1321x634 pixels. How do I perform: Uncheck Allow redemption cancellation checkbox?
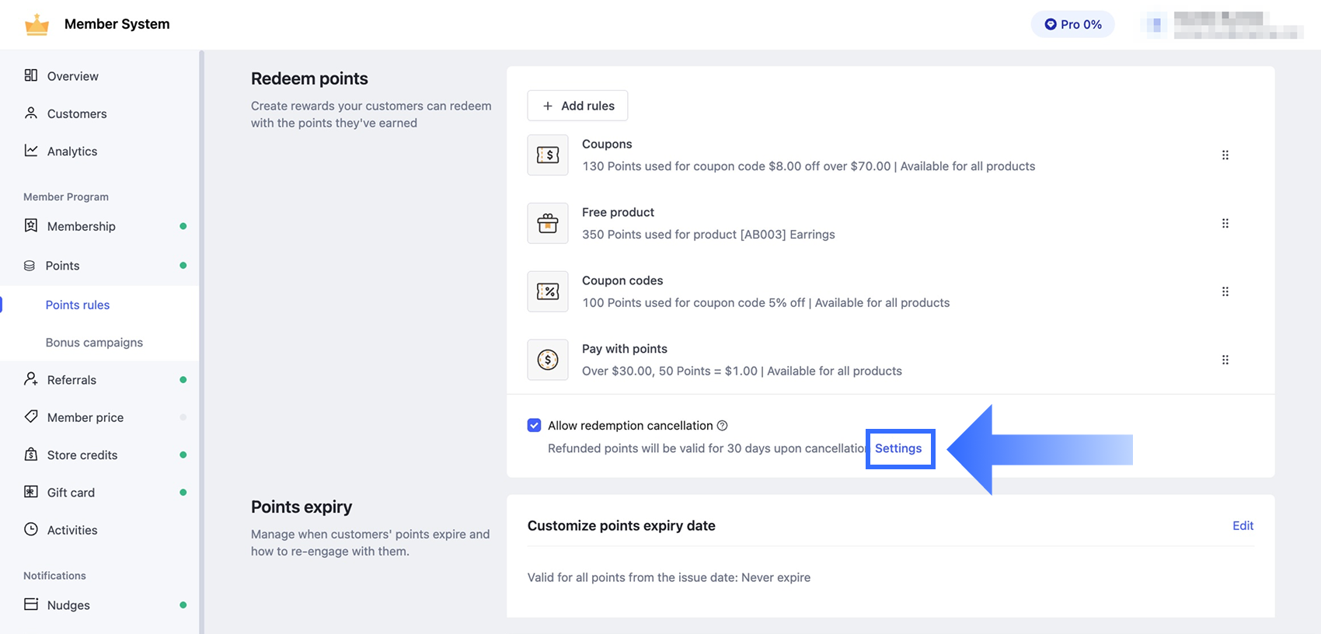[534, 425]
